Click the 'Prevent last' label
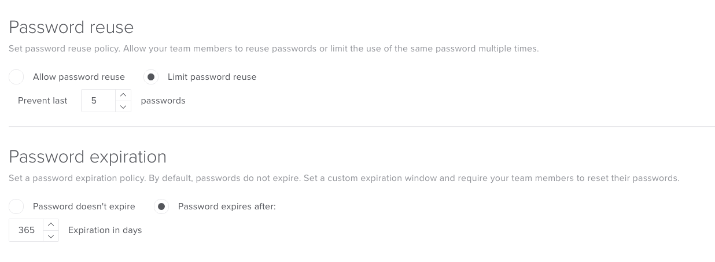This screenshot has width=715, height=262. (x=43, y=101)
